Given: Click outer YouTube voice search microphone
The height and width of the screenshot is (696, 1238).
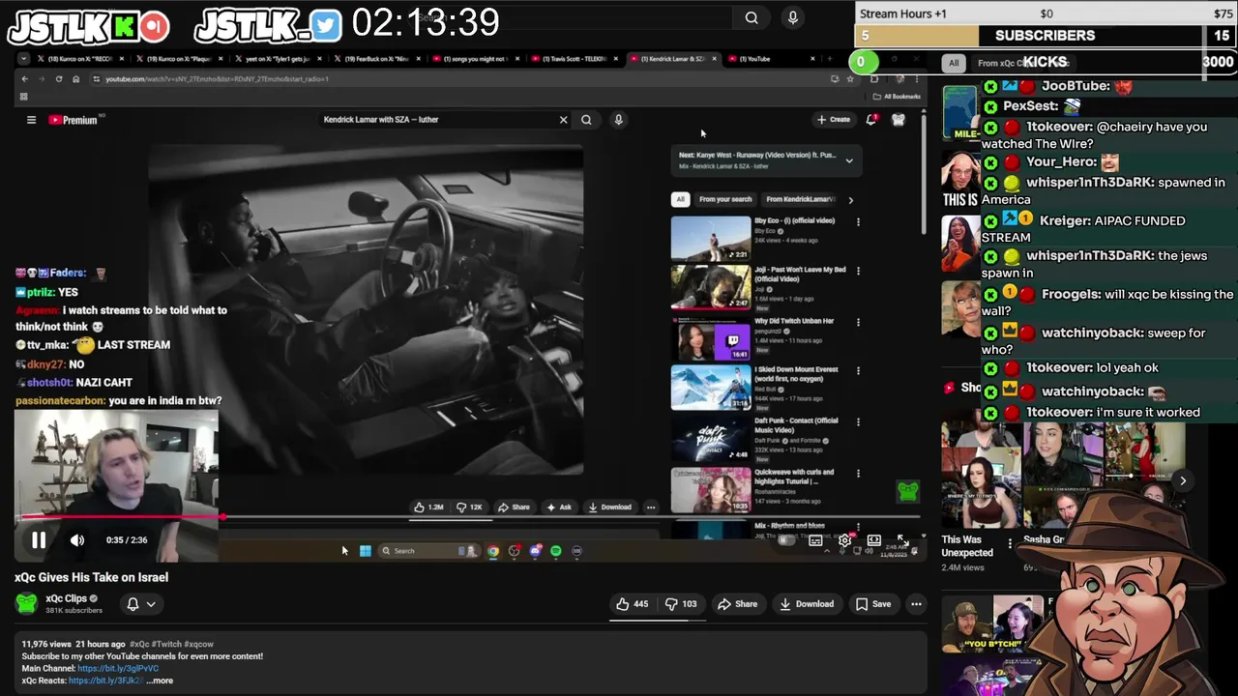Looking at the screenshot, I should (x=793, y=17).
